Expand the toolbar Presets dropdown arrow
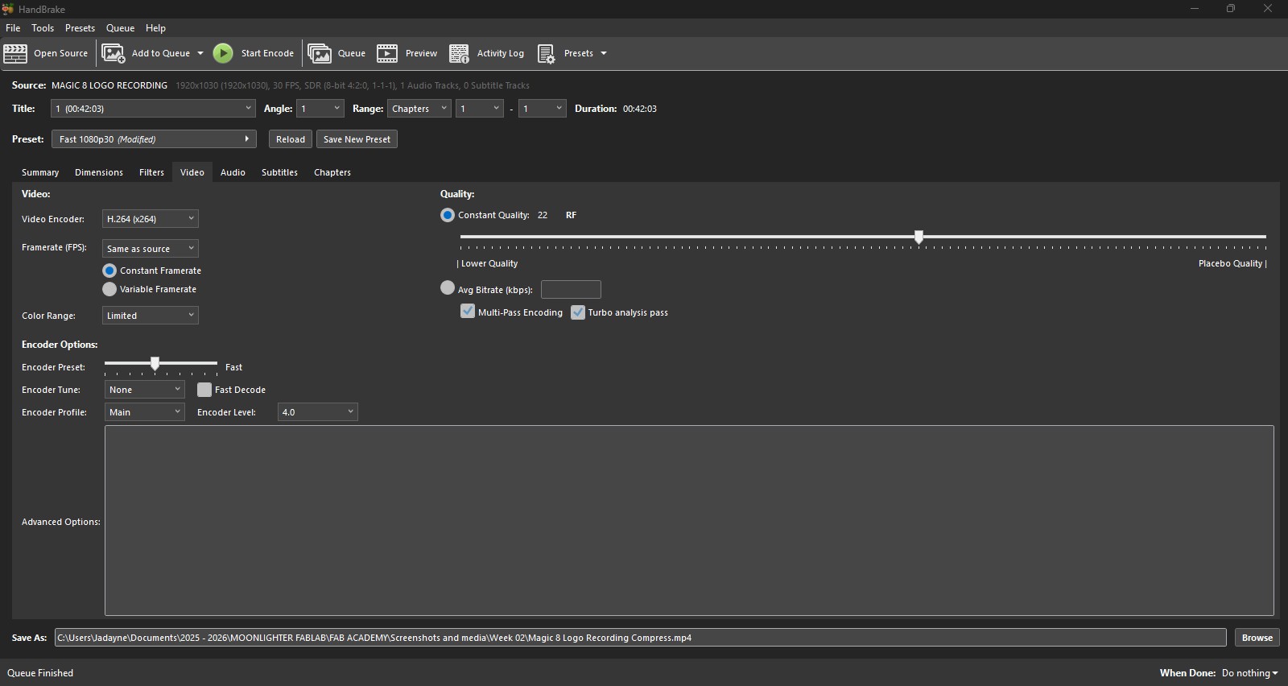Viewport: 1288px width, 686px height. coord(604,53)
